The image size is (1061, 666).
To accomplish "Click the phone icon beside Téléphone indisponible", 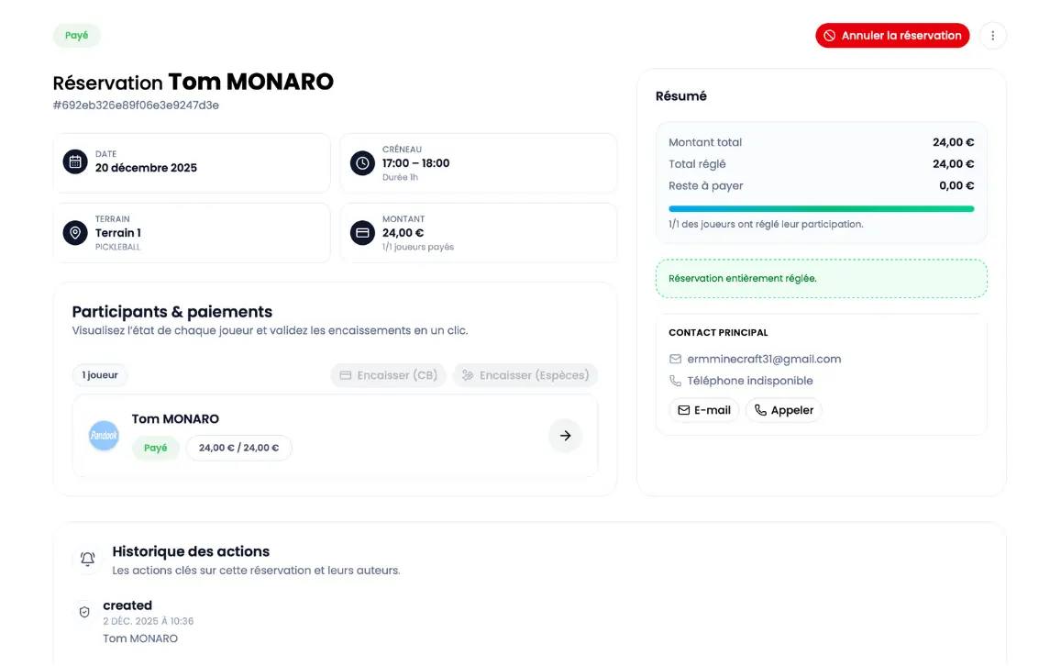I will tap(675, 381).
